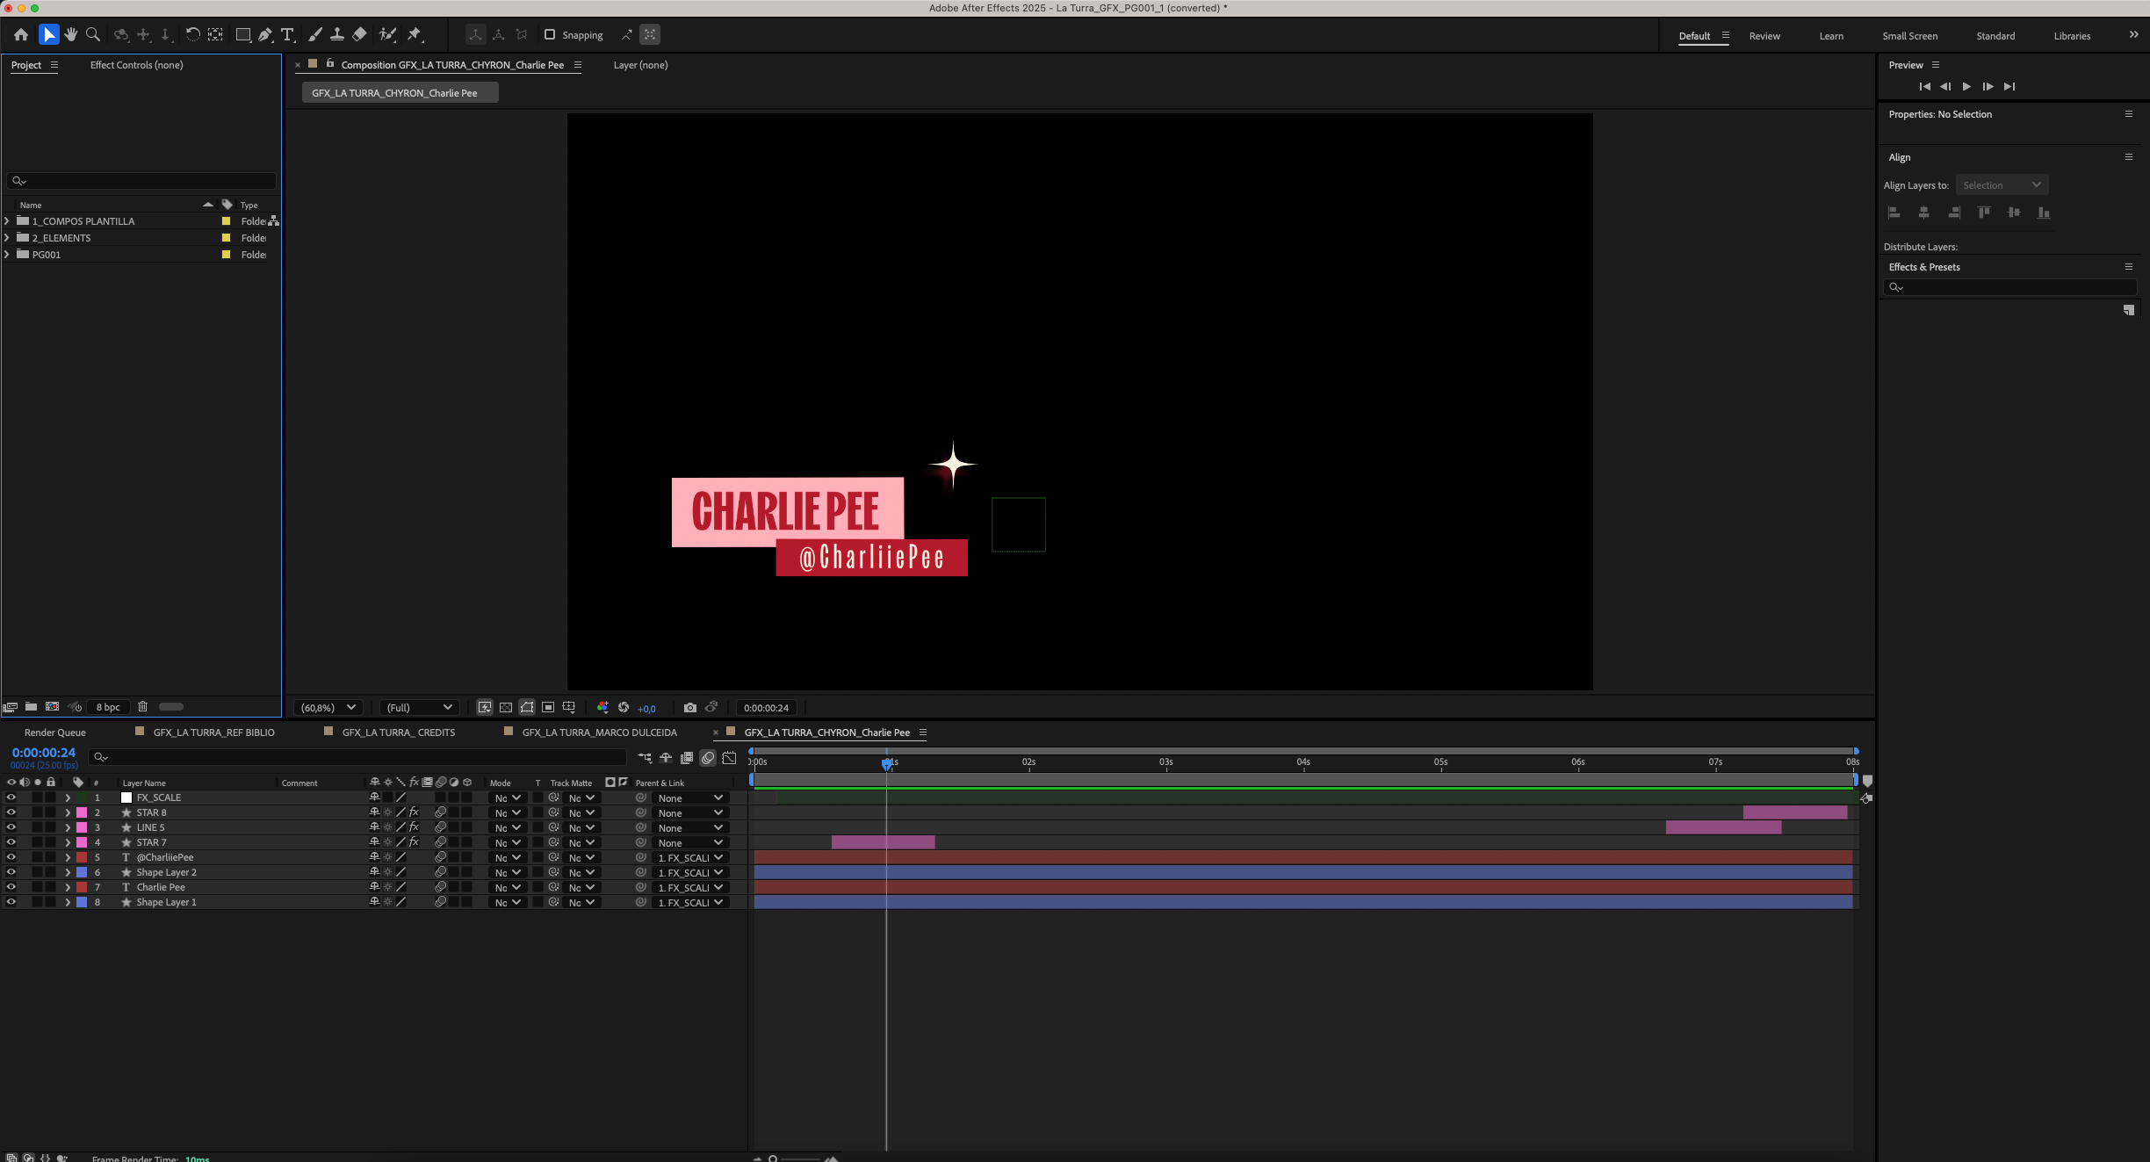Click the pink label swatch of LINE 5
This screenshot has height=1162, width=2150.
pyautogui.click(x=82, y=827)
